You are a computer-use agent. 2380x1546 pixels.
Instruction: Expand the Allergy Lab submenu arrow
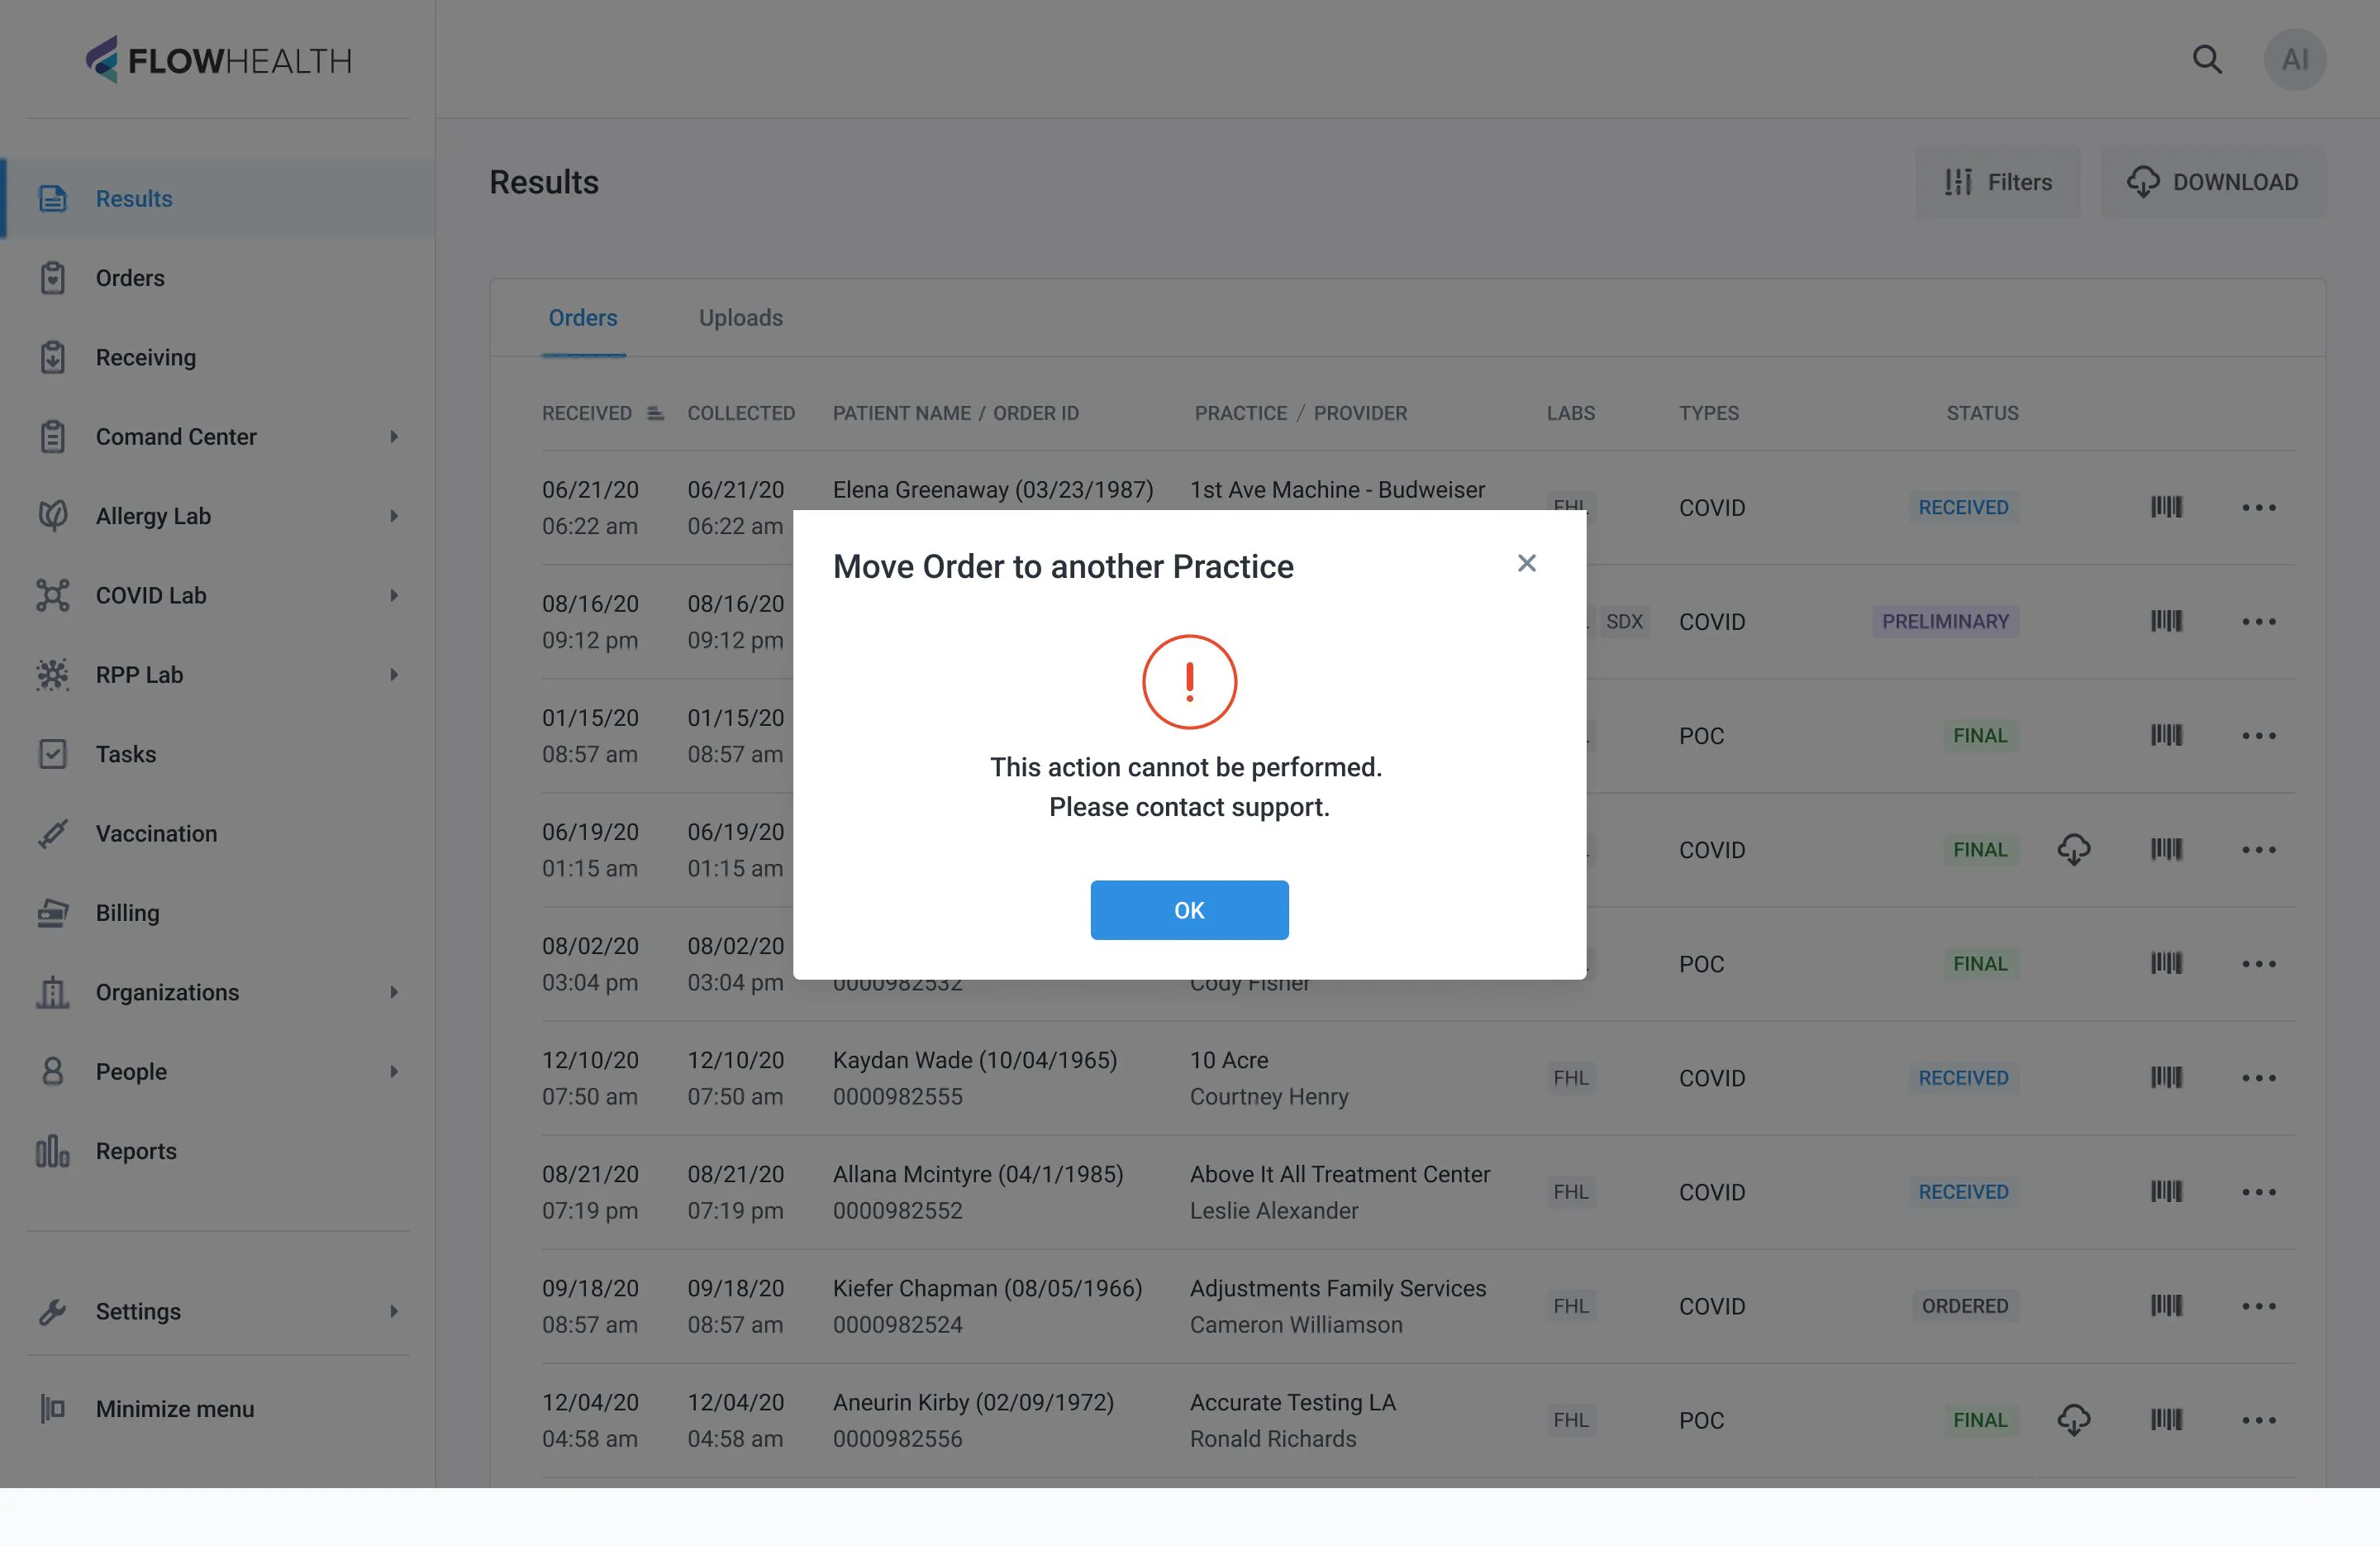(394, 517)
